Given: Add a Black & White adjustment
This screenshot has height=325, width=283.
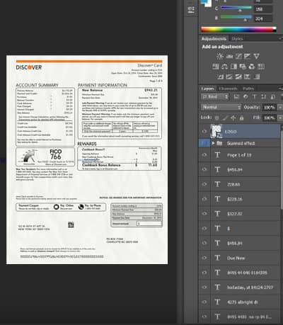Looking at the screenshot, I should 233,67.
